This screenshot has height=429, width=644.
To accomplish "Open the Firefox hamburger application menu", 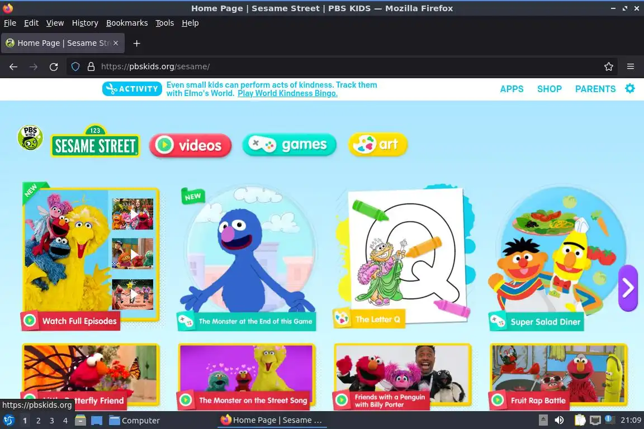I will pos(631,66).
